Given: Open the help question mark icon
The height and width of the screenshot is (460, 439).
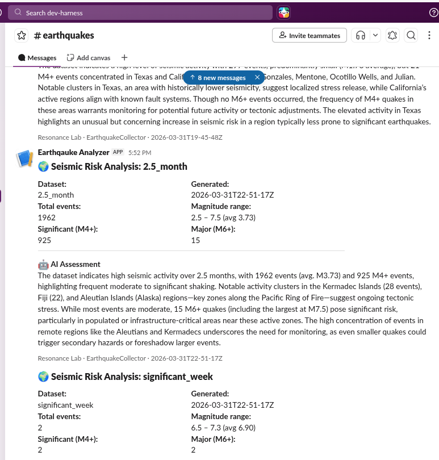Looking at the screenshot, I should pyautogui.click(x=433, y=12).
